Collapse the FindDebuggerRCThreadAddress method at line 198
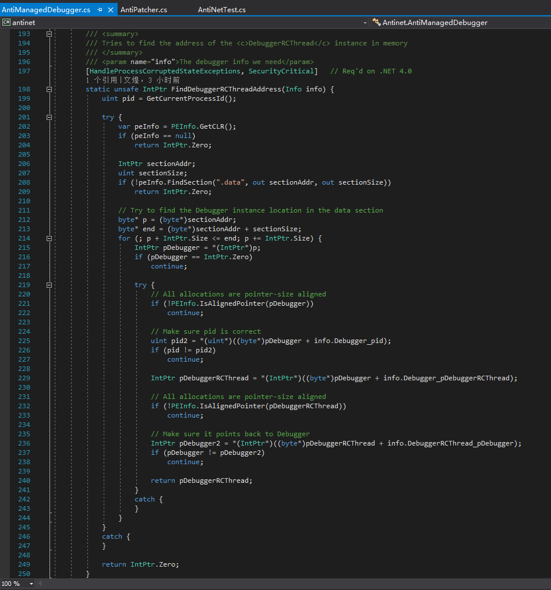Screen dimensions: 551x590 coord(50,89)
